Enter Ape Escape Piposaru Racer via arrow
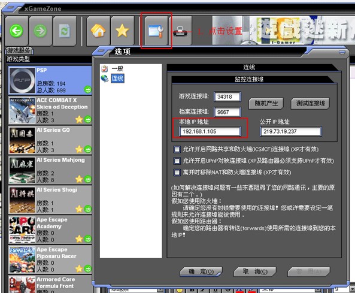 pos(87,269)
